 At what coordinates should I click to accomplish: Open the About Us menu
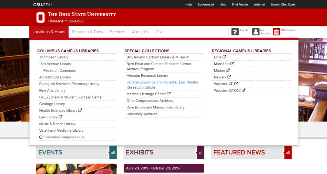coord(140,32)
